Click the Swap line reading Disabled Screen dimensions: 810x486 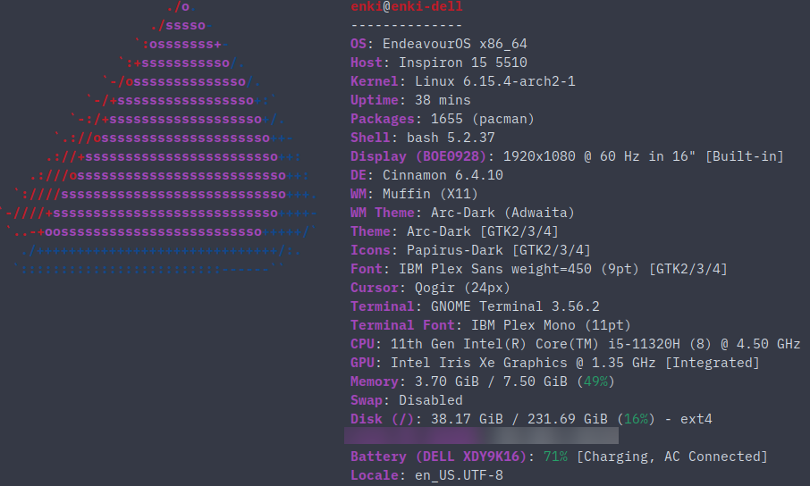tap(407, 400)
